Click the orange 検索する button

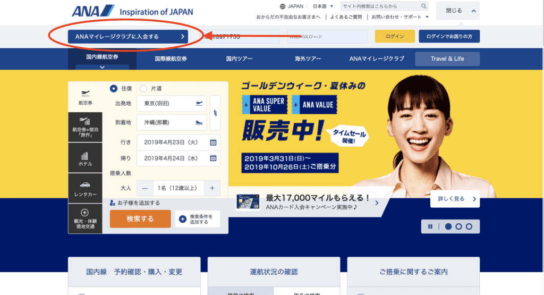coord(140,218)
